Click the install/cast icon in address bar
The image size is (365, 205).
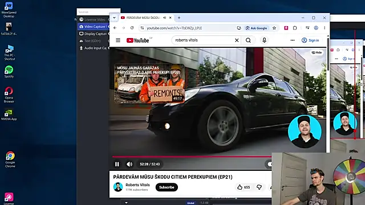[x=239, y=28]
